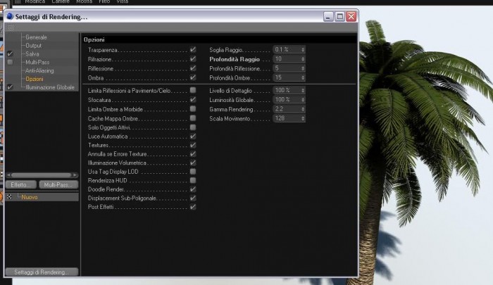Adjust Scala Movimento stepper arrows

click(x=303, y=118)
